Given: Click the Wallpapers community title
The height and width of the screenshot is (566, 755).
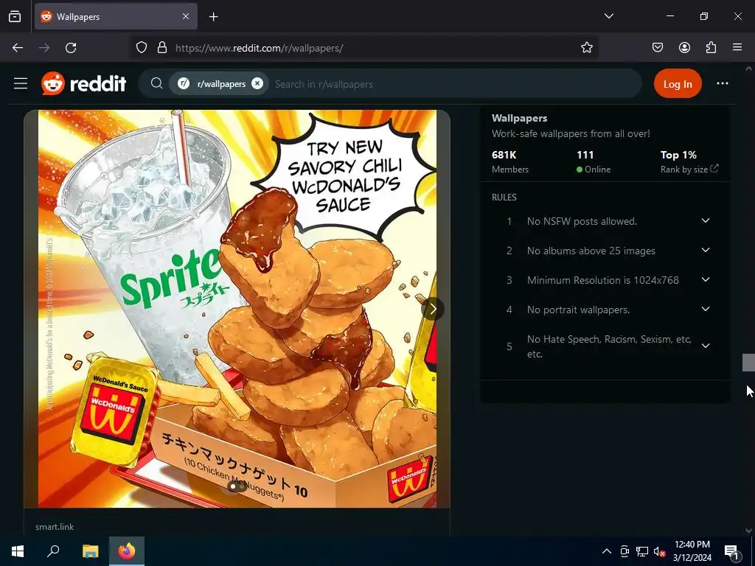Looking at the screenshot, I should 519,118.
